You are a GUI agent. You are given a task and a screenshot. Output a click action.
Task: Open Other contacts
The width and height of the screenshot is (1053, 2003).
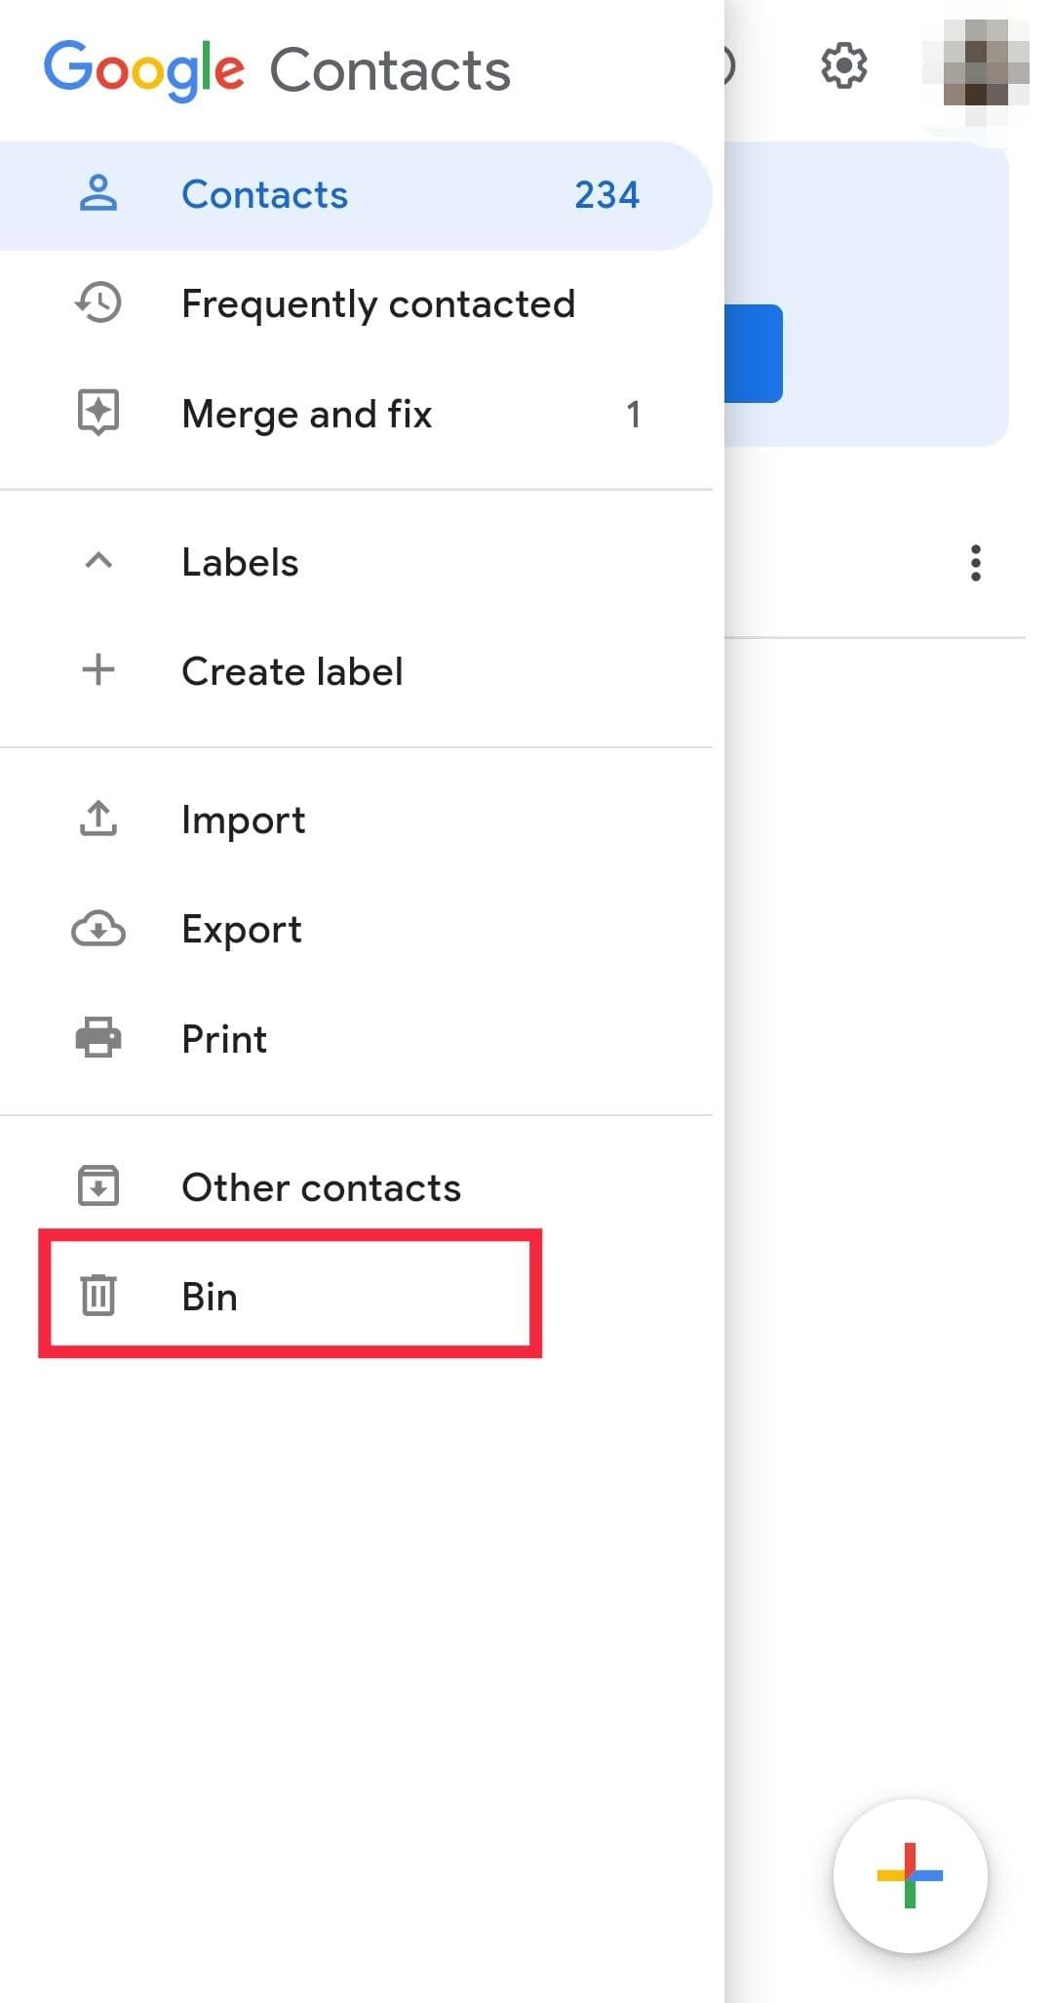pos(356,1187)
